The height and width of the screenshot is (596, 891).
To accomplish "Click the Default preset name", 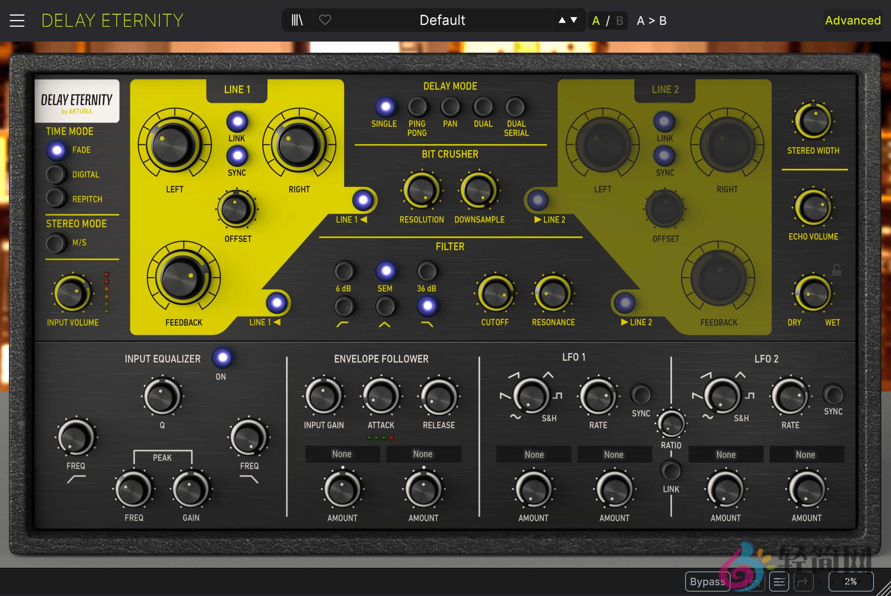I will (442, 20).
